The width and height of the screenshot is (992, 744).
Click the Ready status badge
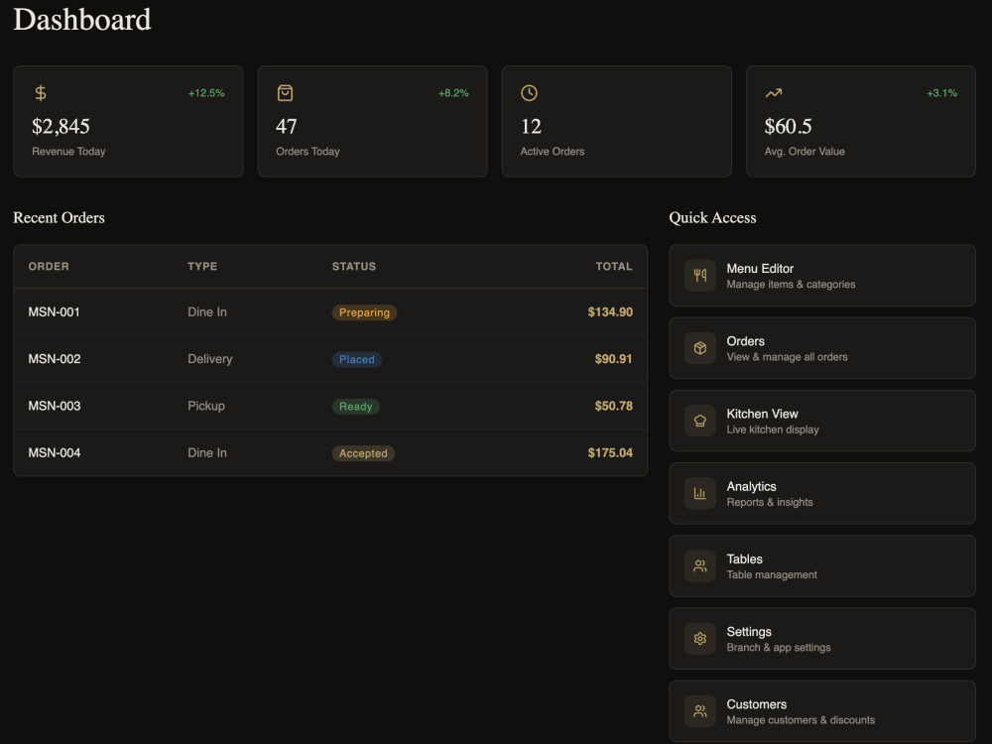[355, 406]
